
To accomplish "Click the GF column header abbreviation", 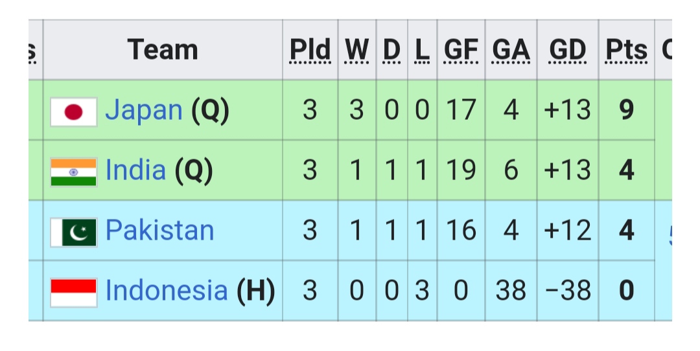I will [461, 49].
